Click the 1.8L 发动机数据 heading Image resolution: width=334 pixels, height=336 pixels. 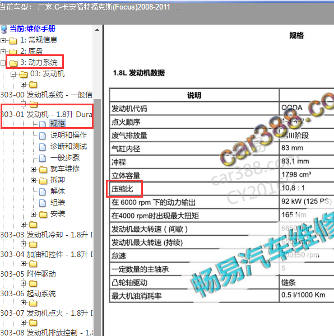click(x=139, y=73)
